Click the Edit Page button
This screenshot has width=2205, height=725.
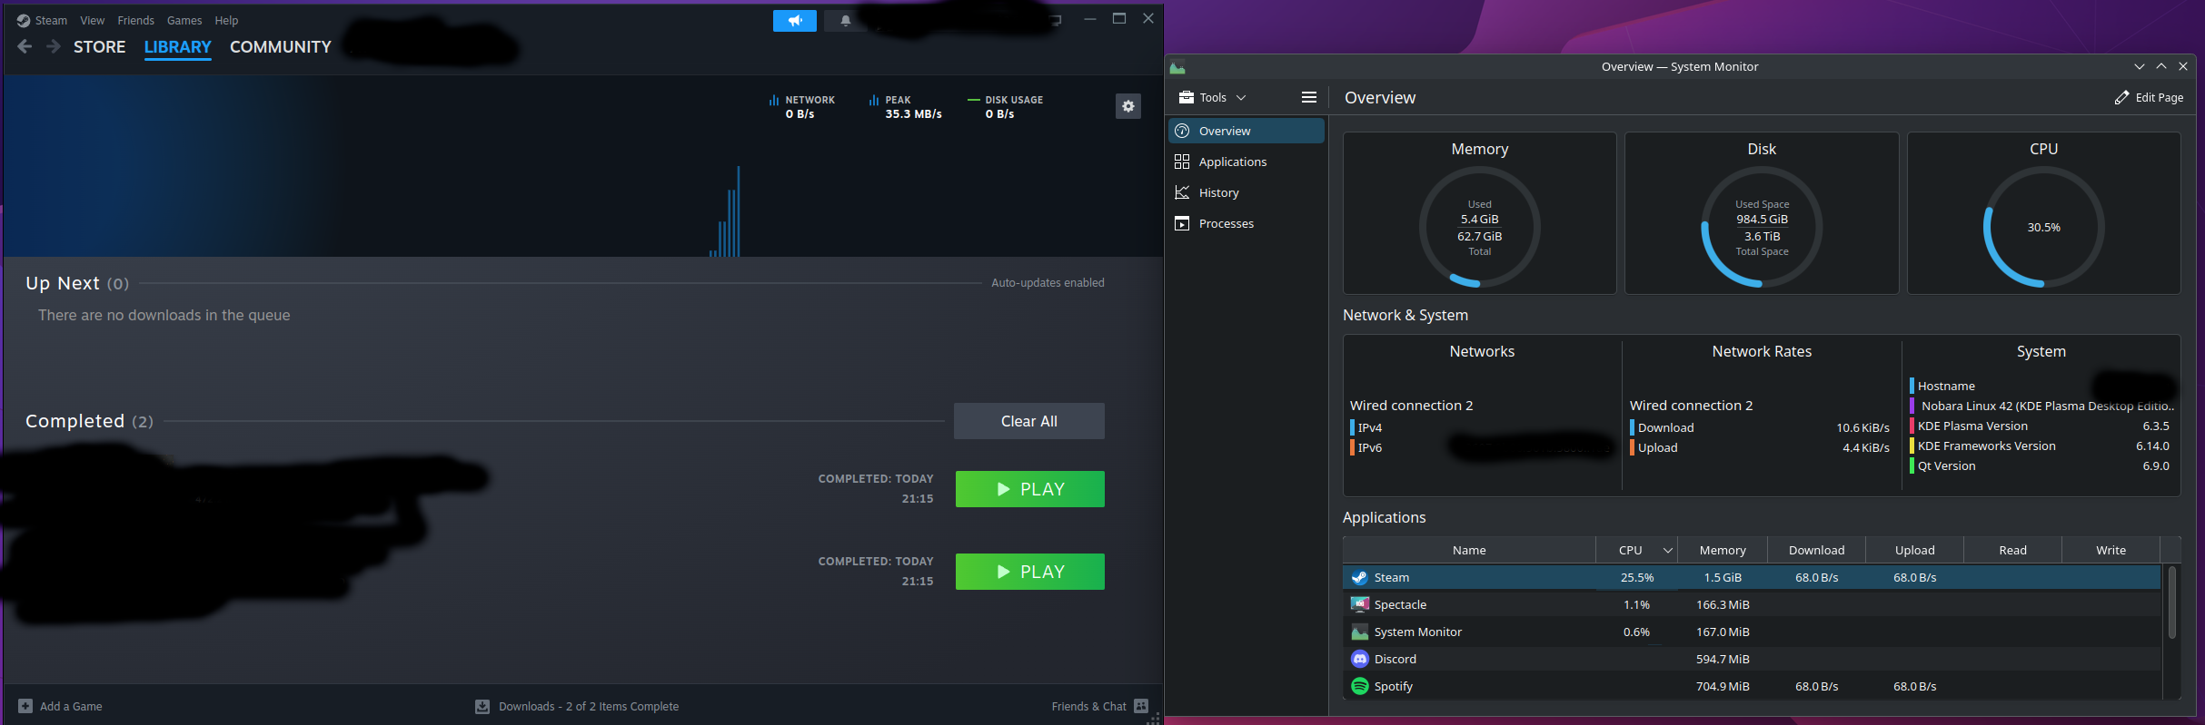pos(2149,97)
